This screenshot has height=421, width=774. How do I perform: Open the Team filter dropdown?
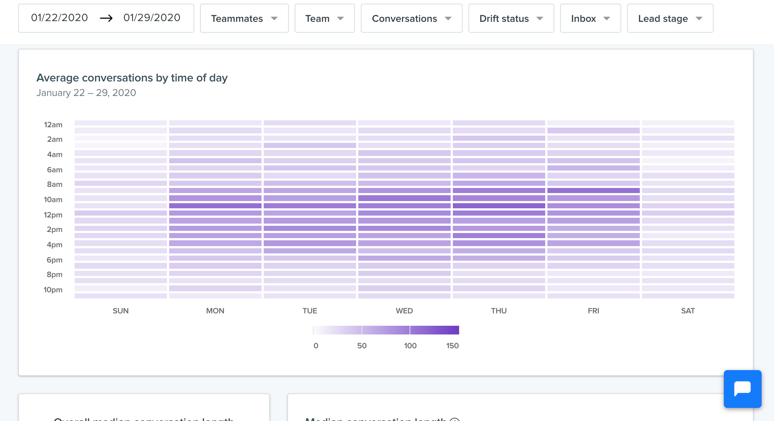tap(324, 18)
